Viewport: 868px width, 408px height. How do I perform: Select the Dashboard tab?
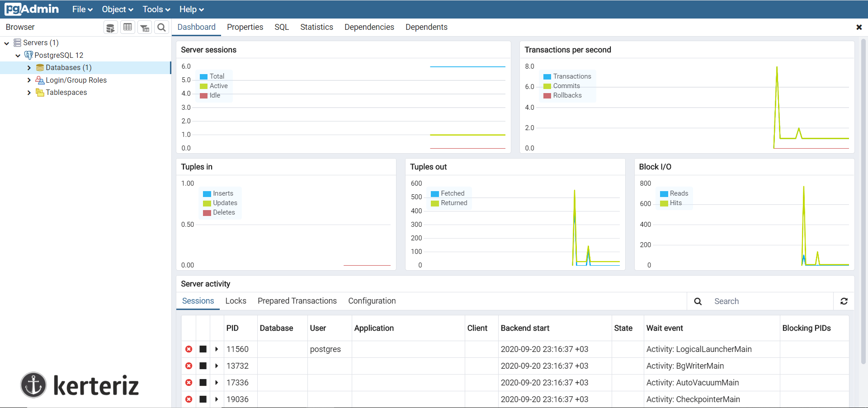tap(197, 27)
